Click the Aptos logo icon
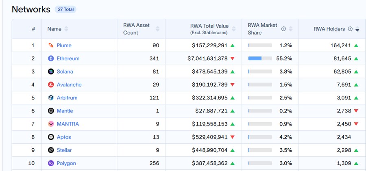Image resolution: width=366 pixels, height=171 pixels. point(51,137)
